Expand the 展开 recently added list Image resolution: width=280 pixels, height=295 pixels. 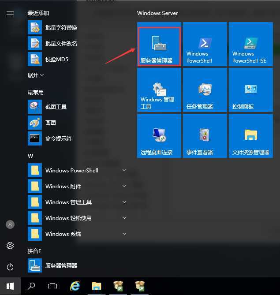tap(36, 75)
